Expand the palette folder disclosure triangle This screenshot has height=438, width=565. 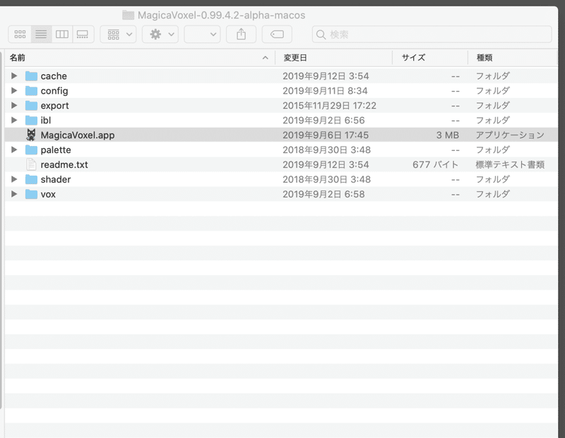click(x=14, y=150)
